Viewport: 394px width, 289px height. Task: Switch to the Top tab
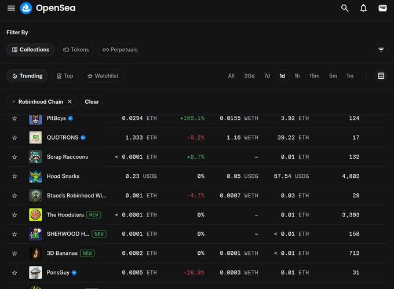point(65,76)
